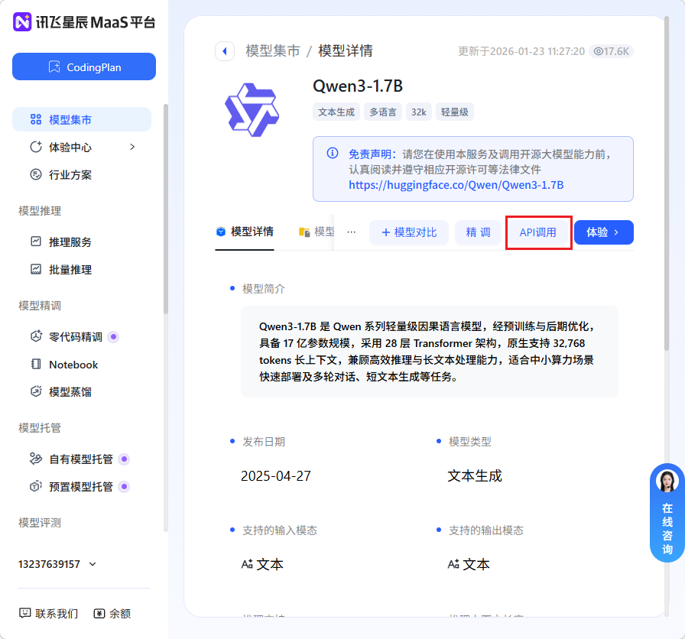The image size is (685, 639).
Task: Click the back arrow icon beside 模型集市
Action: tap(224, 51)
